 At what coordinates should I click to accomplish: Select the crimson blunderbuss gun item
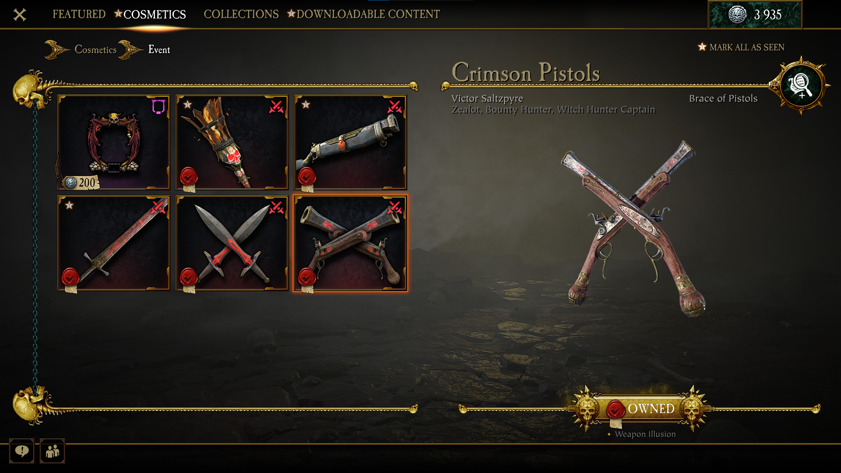[x=350, y=142]
